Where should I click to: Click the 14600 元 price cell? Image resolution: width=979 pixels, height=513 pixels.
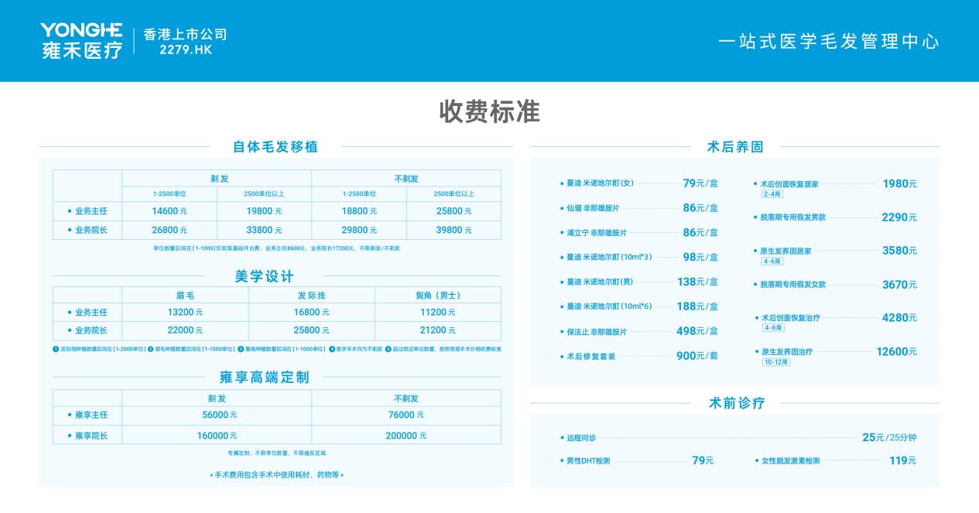point(169,211)
